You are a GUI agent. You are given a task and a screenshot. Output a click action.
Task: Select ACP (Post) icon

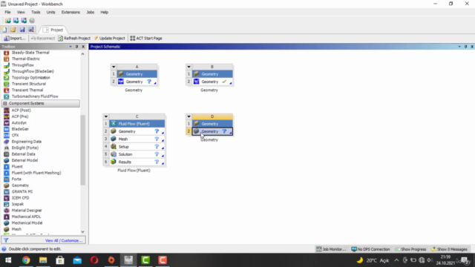click(x=7, y=111)
